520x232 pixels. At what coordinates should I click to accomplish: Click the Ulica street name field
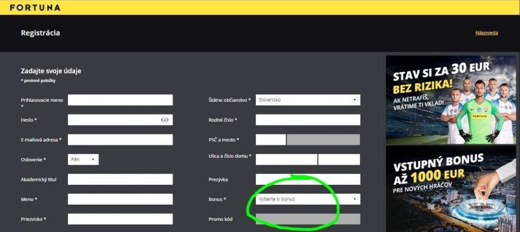(x=286, y=159)
